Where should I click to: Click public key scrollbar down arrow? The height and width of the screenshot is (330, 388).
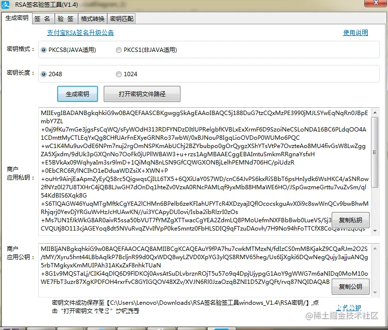click(x=375, y=292)
